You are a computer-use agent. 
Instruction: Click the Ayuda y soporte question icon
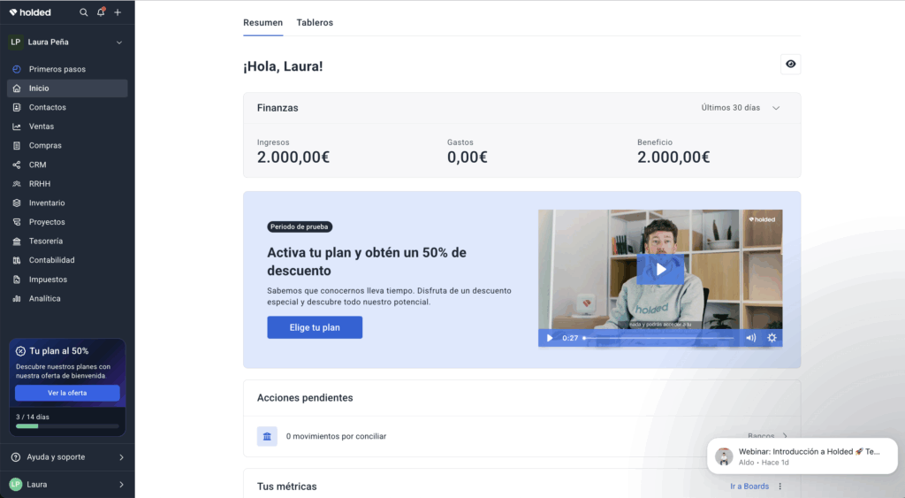coord(16,457)
